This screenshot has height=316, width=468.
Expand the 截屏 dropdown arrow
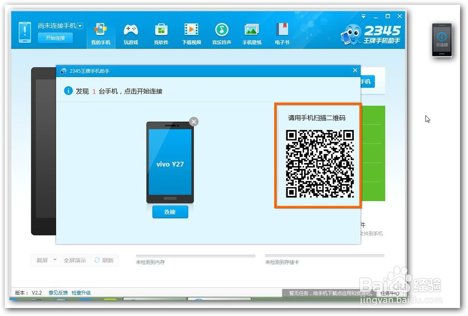pos(55,260)
